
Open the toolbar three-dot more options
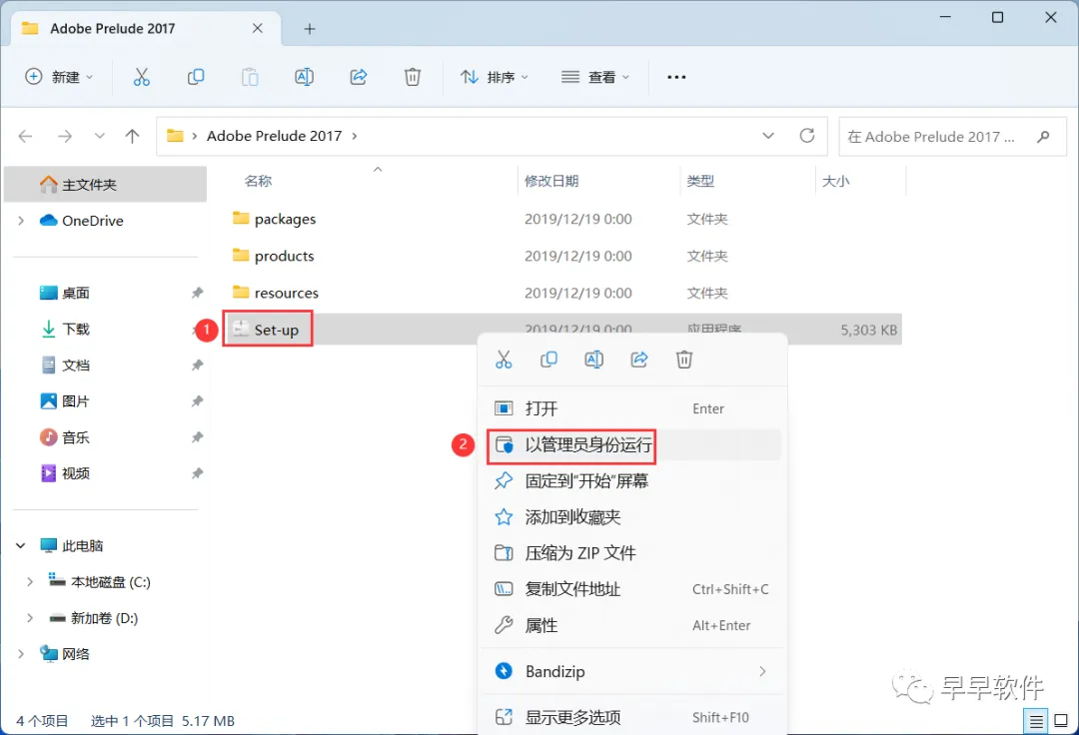(676, 77)
